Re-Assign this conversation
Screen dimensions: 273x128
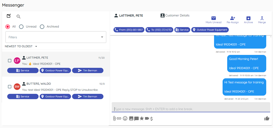pyautogui.click(x=232, y=20)
